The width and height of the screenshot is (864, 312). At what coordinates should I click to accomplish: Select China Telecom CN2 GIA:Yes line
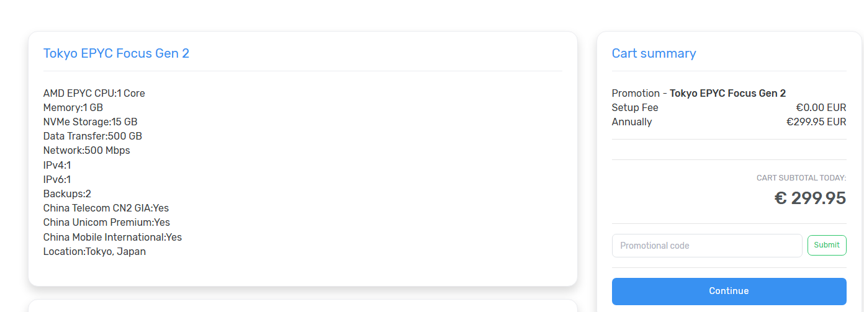point(106,208)
